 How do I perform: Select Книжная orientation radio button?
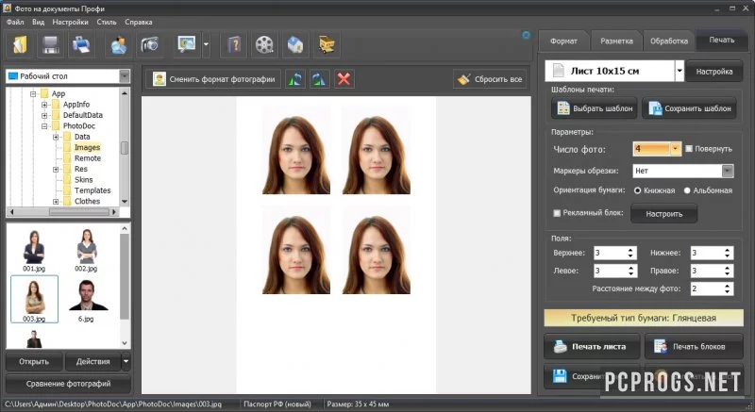pyautogui.click(x=638, y=190)
